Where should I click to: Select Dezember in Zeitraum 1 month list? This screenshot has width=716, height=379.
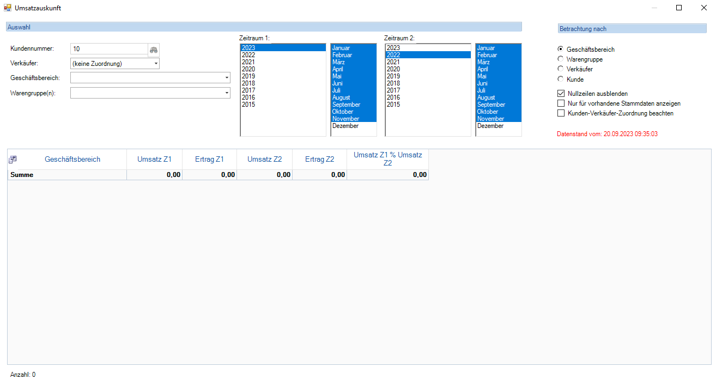[345, 126]
